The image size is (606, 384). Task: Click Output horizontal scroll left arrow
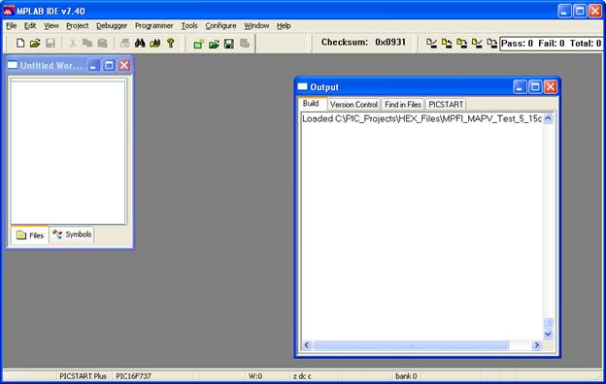pos(307,345)
